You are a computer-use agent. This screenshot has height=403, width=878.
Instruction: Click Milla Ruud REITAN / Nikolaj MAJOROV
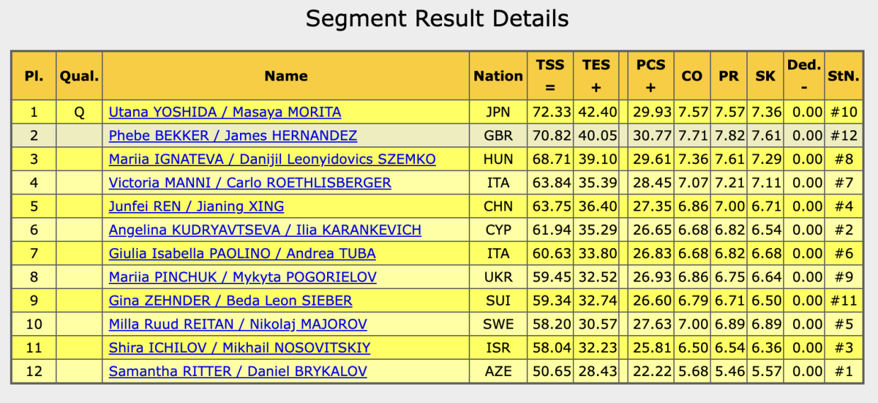(238, 325)
